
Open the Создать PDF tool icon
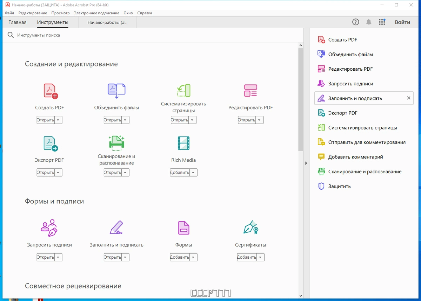[x=51, y=91]
